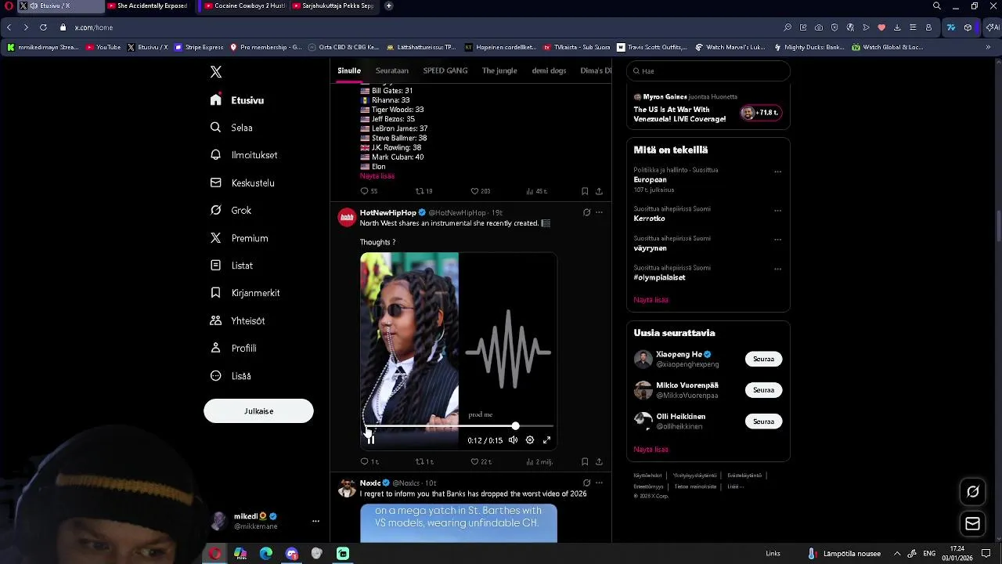Open the floating Grok button
The height and width of the screenshot is (564, 1002).
click(973, 492)
